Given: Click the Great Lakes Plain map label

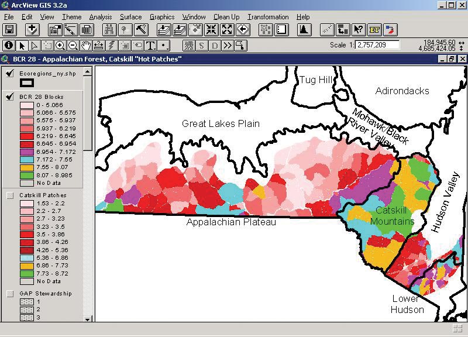Looking at the screenshot, I should tap(221, 123).
